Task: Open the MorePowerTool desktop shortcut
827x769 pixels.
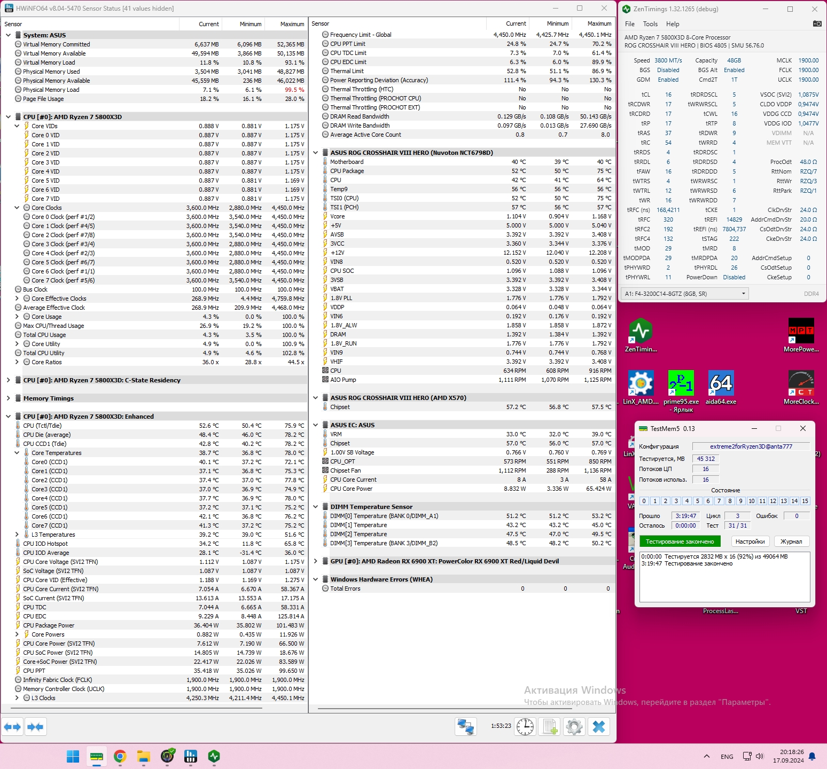Action: pyautogui.click(x=801, y=335)
